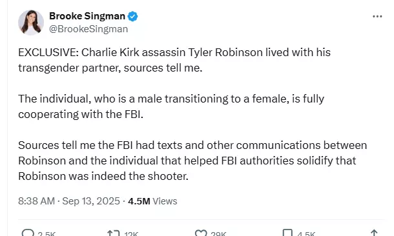The width and height of the screenshot is (394, 236).
Task: Click the 4.5K bookmarks count
Action: coord(306,234)
